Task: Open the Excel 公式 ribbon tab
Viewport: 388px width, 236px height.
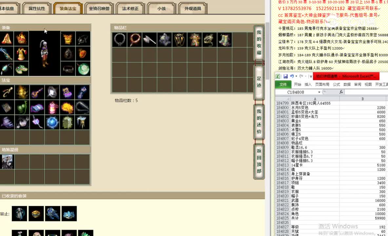Action: point(336,84)
